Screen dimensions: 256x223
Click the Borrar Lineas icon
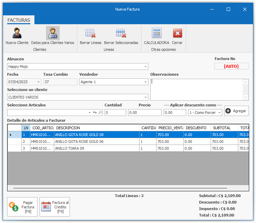[90, 33]
